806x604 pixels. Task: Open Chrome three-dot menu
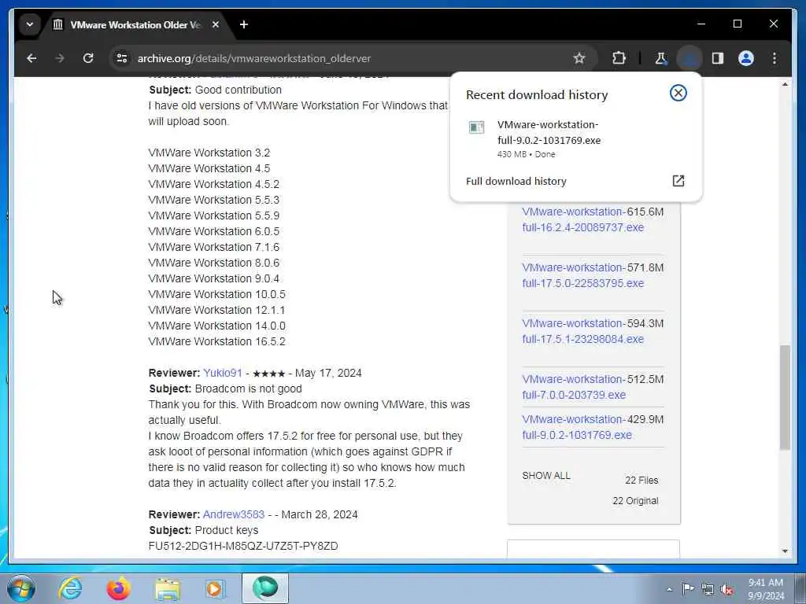coord(775,58)
